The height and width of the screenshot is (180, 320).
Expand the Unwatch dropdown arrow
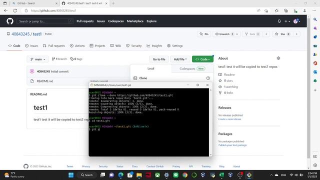[237, 34]
